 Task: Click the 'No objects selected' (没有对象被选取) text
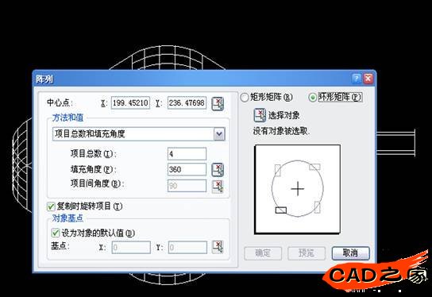tap(282, 131)
